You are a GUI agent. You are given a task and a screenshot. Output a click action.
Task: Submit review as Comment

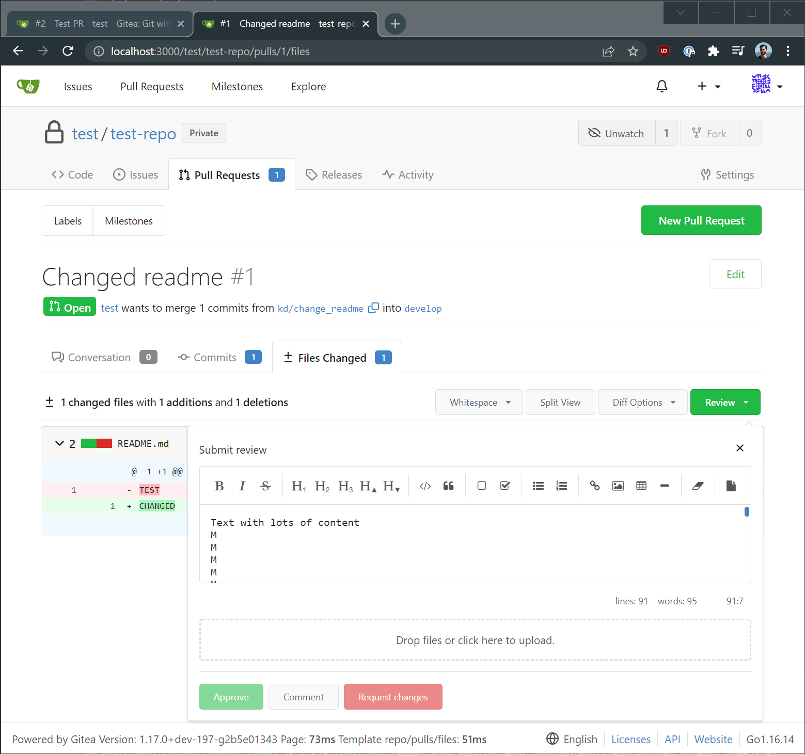(x=304, y=697)
